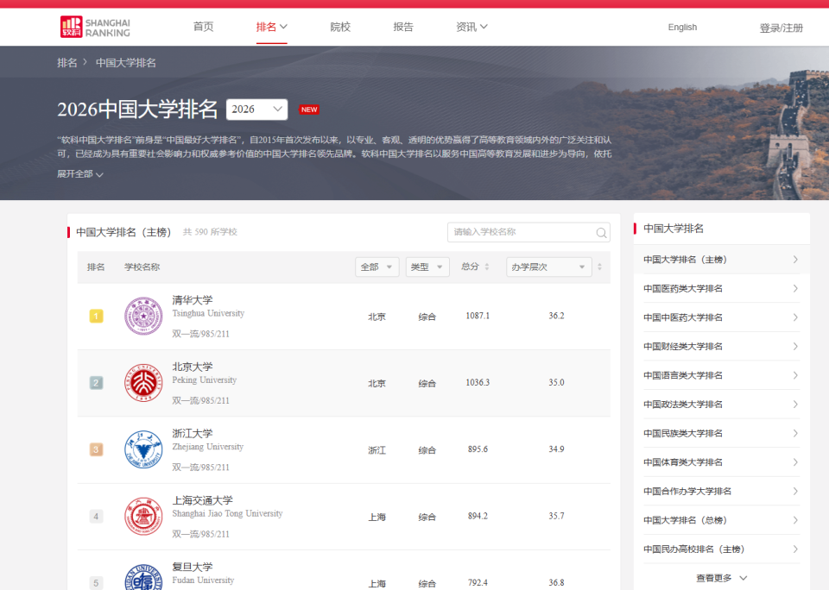Go to 首页 menu item
The height and width of the screenshot is (590, 829).
[204, 27]
